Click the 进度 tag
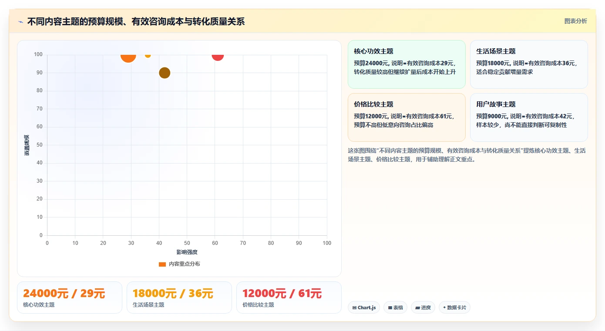 point(423,308)
